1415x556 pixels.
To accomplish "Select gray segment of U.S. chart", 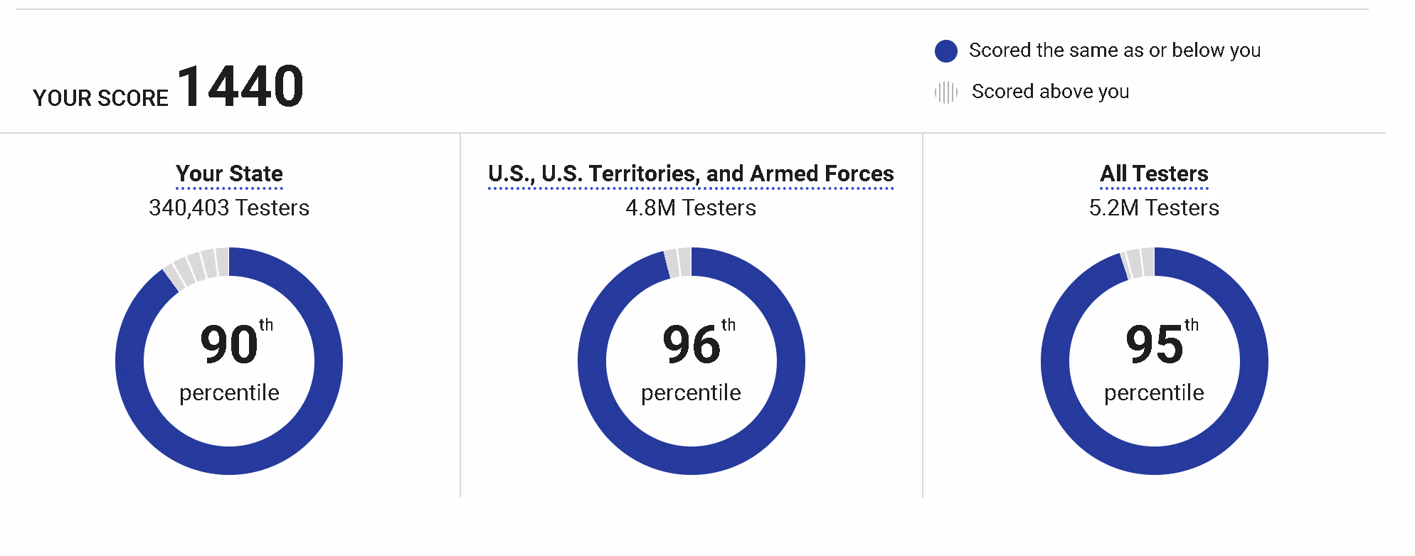I will click(x=678, y=262).
